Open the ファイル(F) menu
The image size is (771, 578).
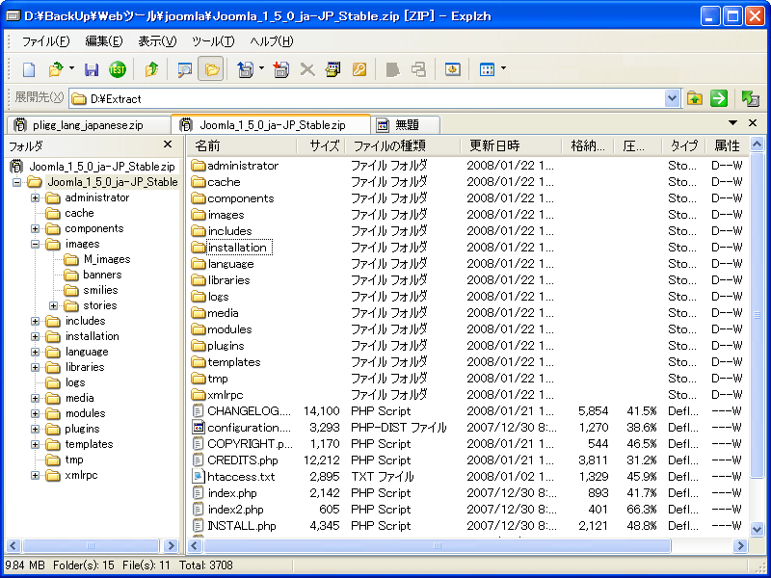point(45,41)
